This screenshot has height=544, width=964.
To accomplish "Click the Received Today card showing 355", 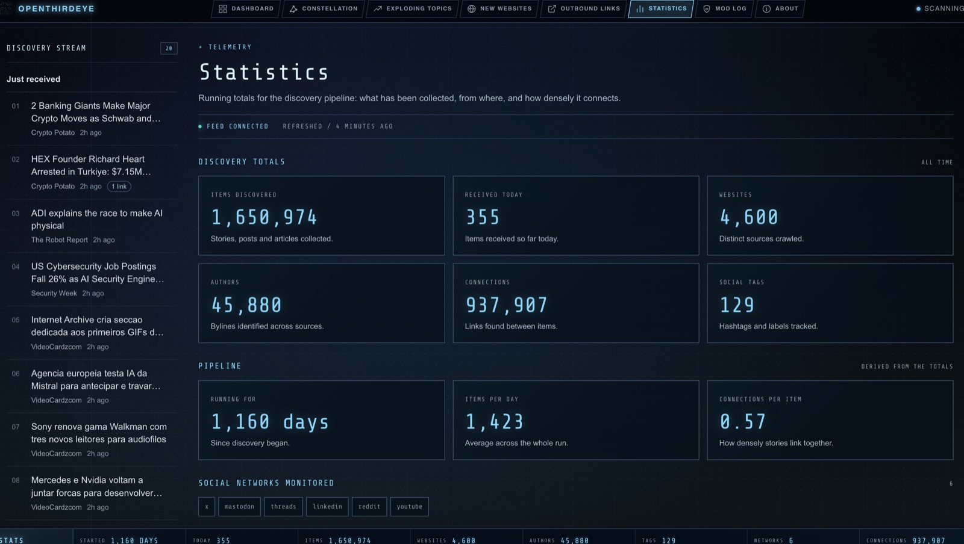I will click(x=576, y=215).
